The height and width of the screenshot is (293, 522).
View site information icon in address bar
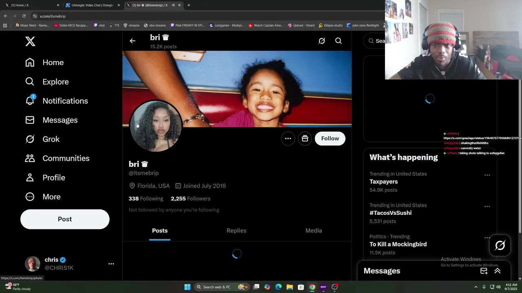coord(35,16)
